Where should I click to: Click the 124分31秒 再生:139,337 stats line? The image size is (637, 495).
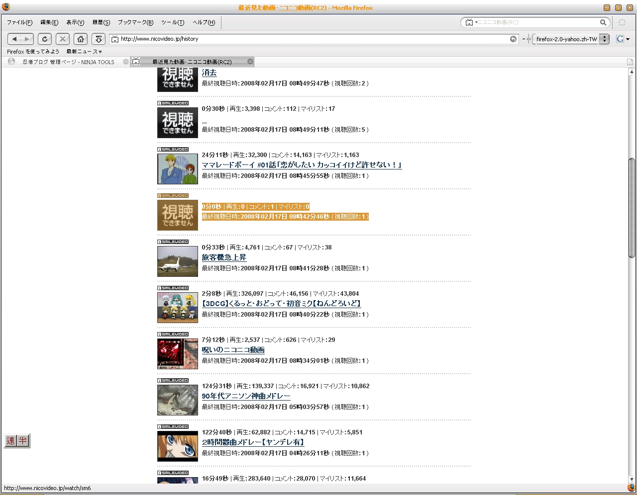tap(286, 386)
